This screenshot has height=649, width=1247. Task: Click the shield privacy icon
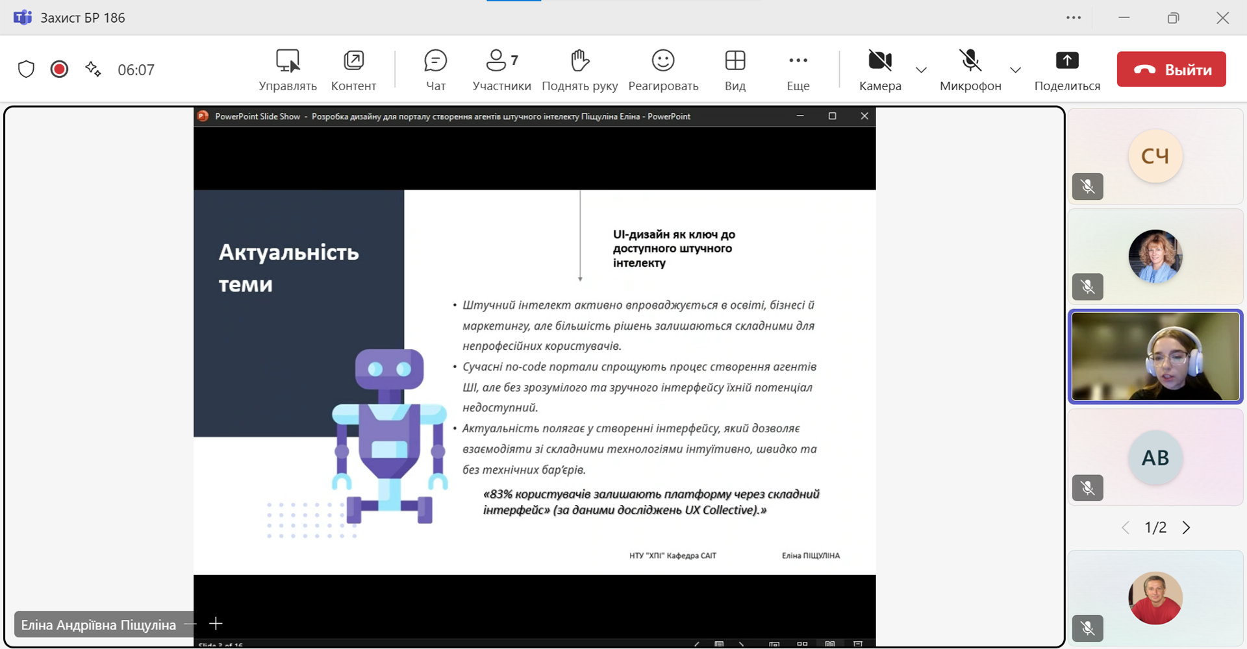tap(26, 69)
